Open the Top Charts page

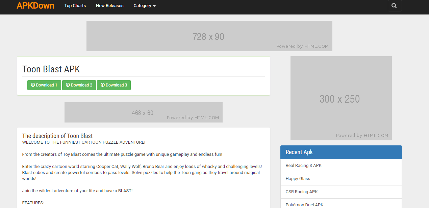(x=75, y=6)
